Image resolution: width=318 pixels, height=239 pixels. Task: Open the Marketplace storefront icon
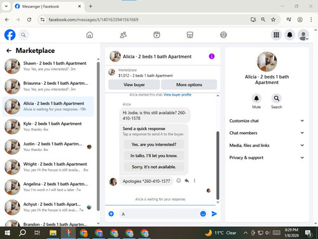190,35
